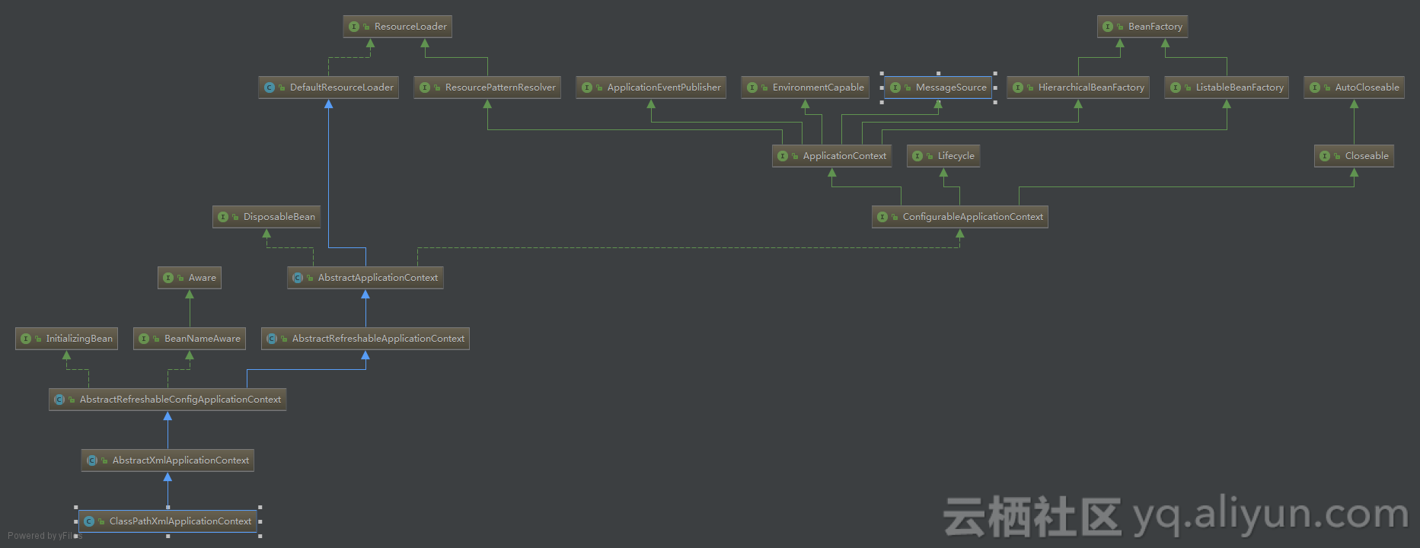Click the Lifecycle interface node
The width and height of the screenshot is (1420, 548).
pyautogui.click(x=943, y=156)
